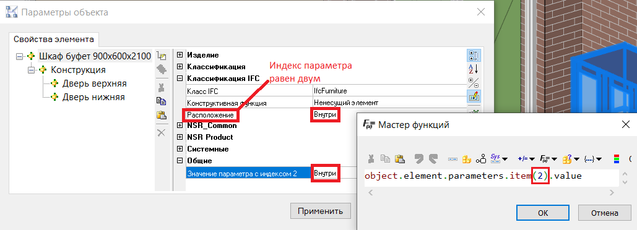Click the copy icon in Параметры объекта side toolbar

(162, 101)
